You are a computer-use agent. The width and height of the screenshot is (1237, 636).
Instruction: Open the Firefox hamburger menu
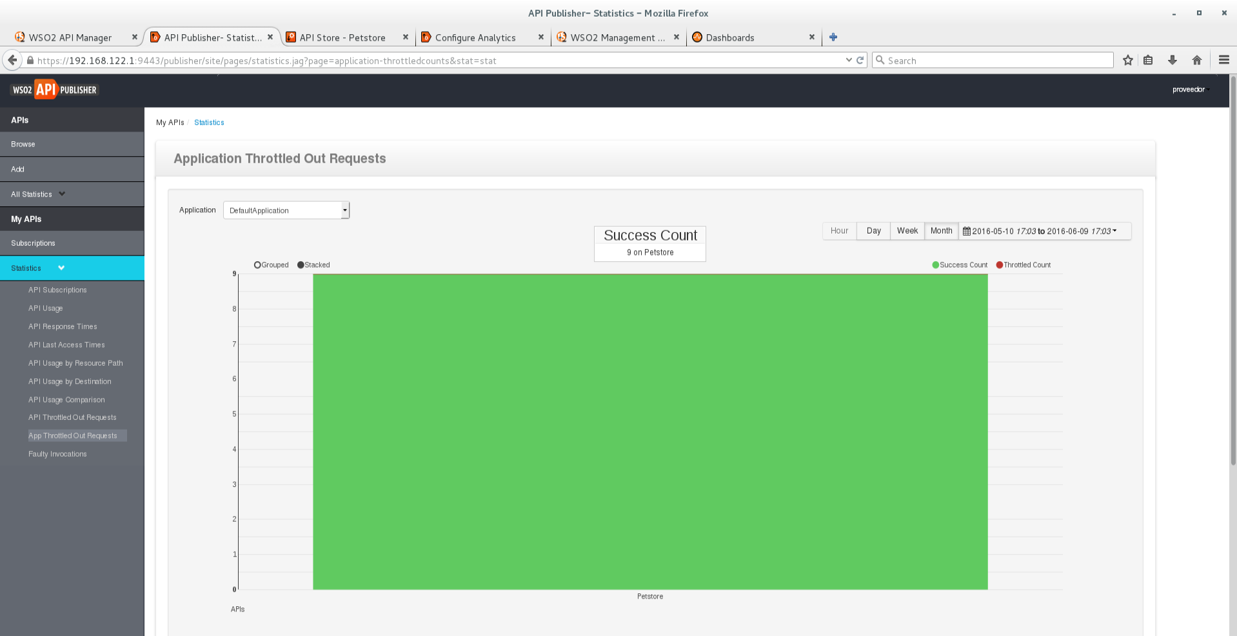pyautogui.click(x=1223, y=60)
